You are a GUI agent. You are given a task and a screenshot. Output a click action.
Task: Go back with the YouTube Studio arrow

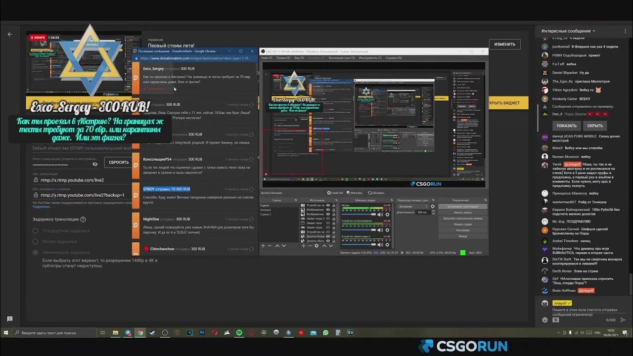9,35
